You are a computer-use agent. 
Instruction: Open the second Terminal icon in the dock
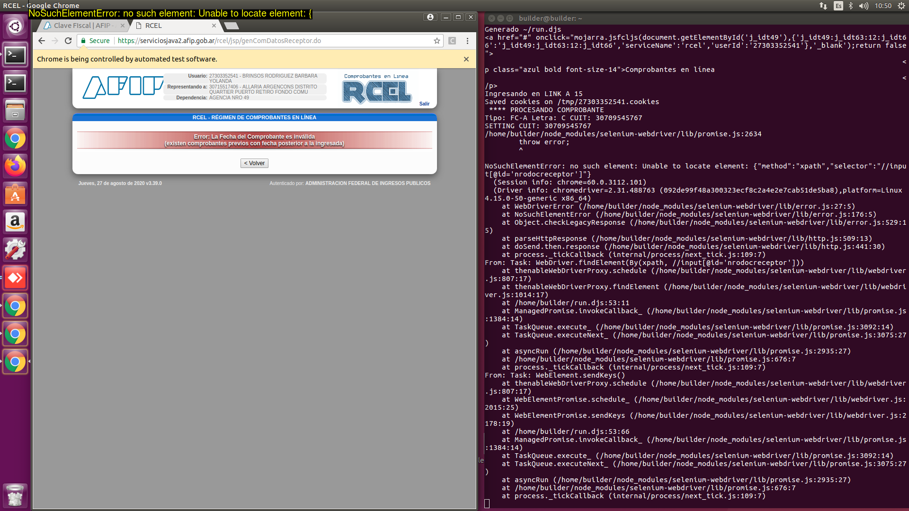click(x=15, y=83)
